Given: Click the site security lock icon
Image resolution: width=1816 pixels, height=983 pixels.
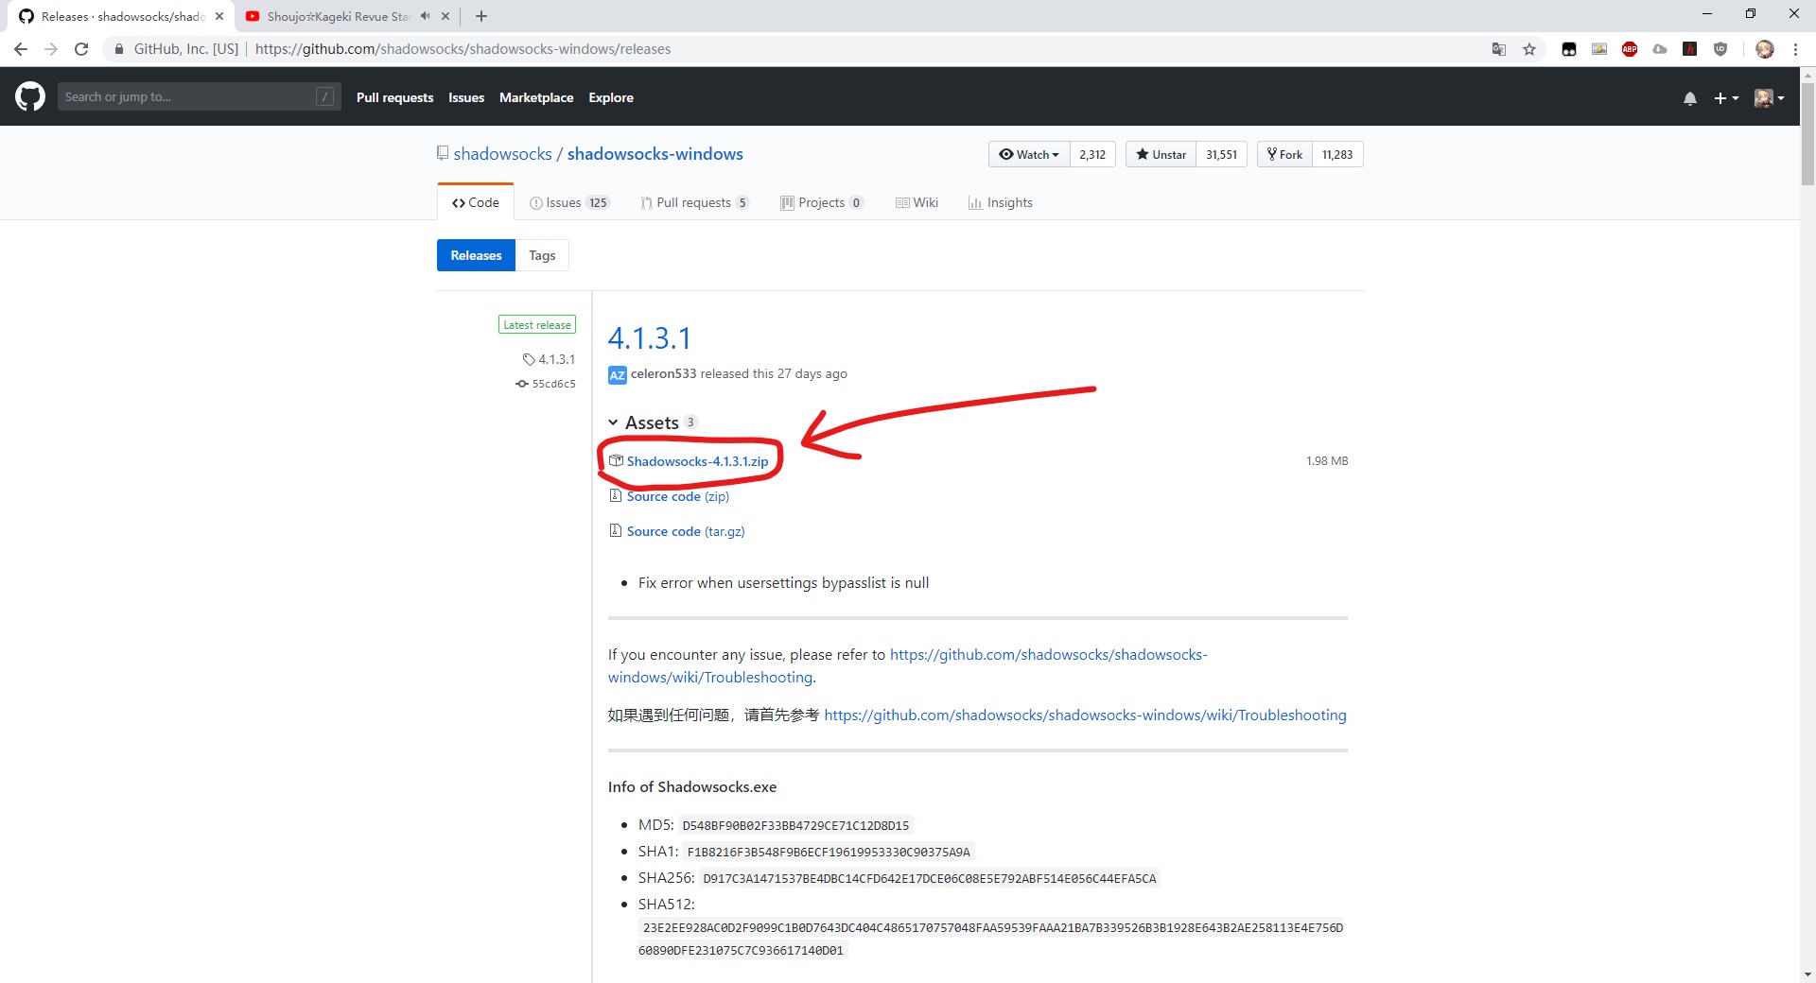Looking at the screenshot, I should tap(119, 49).
